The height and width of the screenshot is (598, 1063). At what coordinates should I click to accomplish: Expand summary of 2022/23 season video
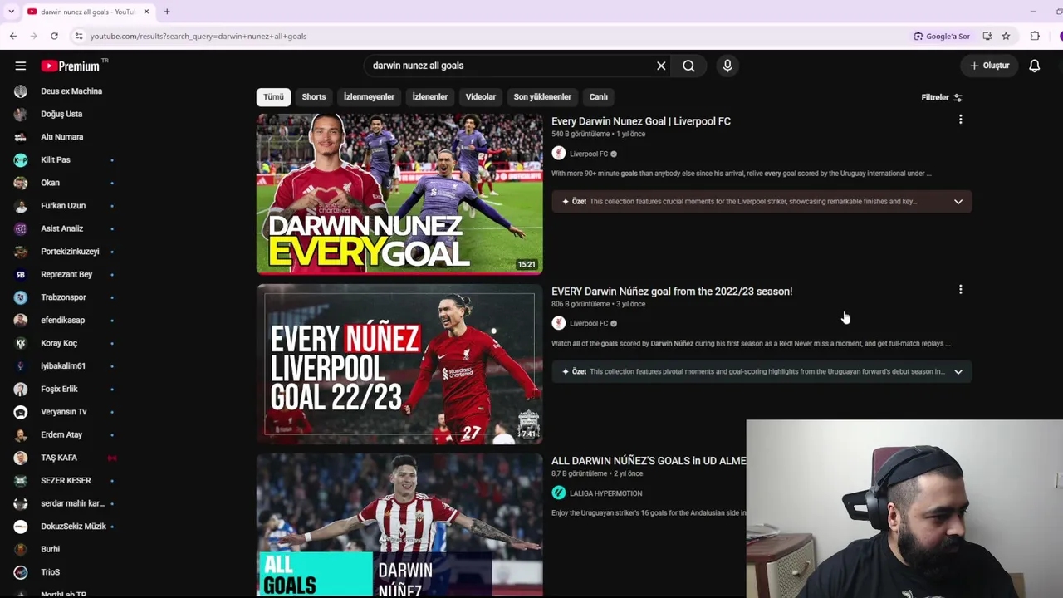point(958,371)
